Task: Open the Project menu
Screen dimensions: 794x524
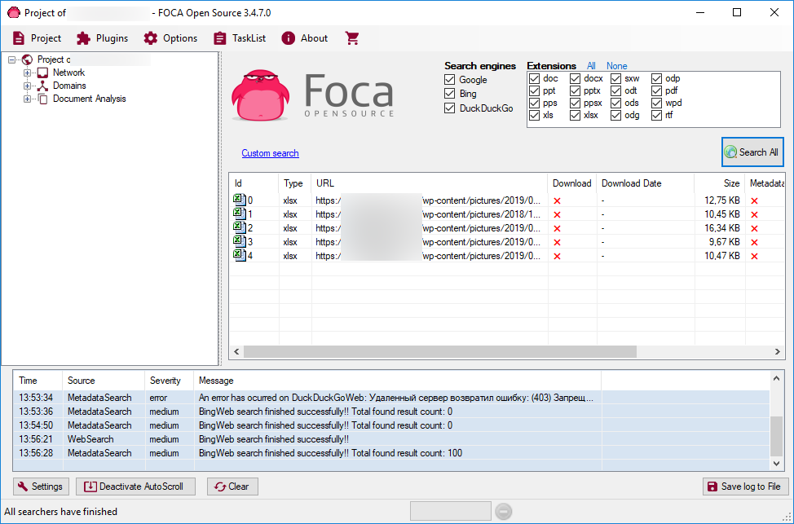Action: click(x=37, y=38)
